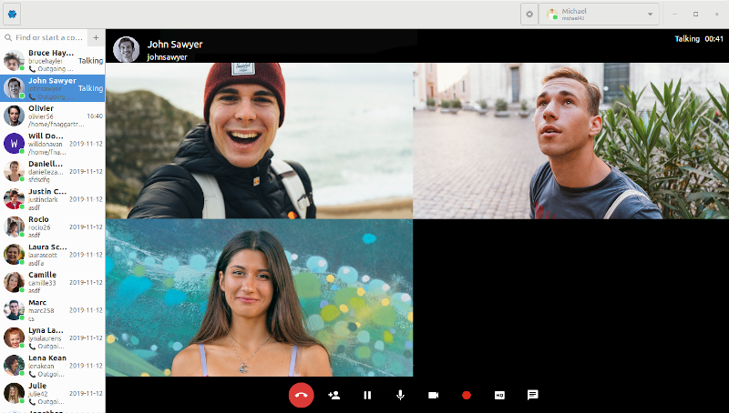Click the plus button beside the search field
The height and width of the screenshot is (413, 729).
point(96,37)
